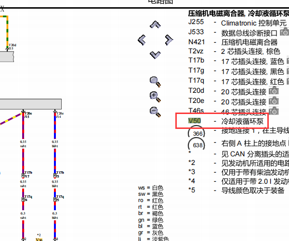Select the ws = 白色 legend line
The image size is (289, 241).
pos(151,188)
